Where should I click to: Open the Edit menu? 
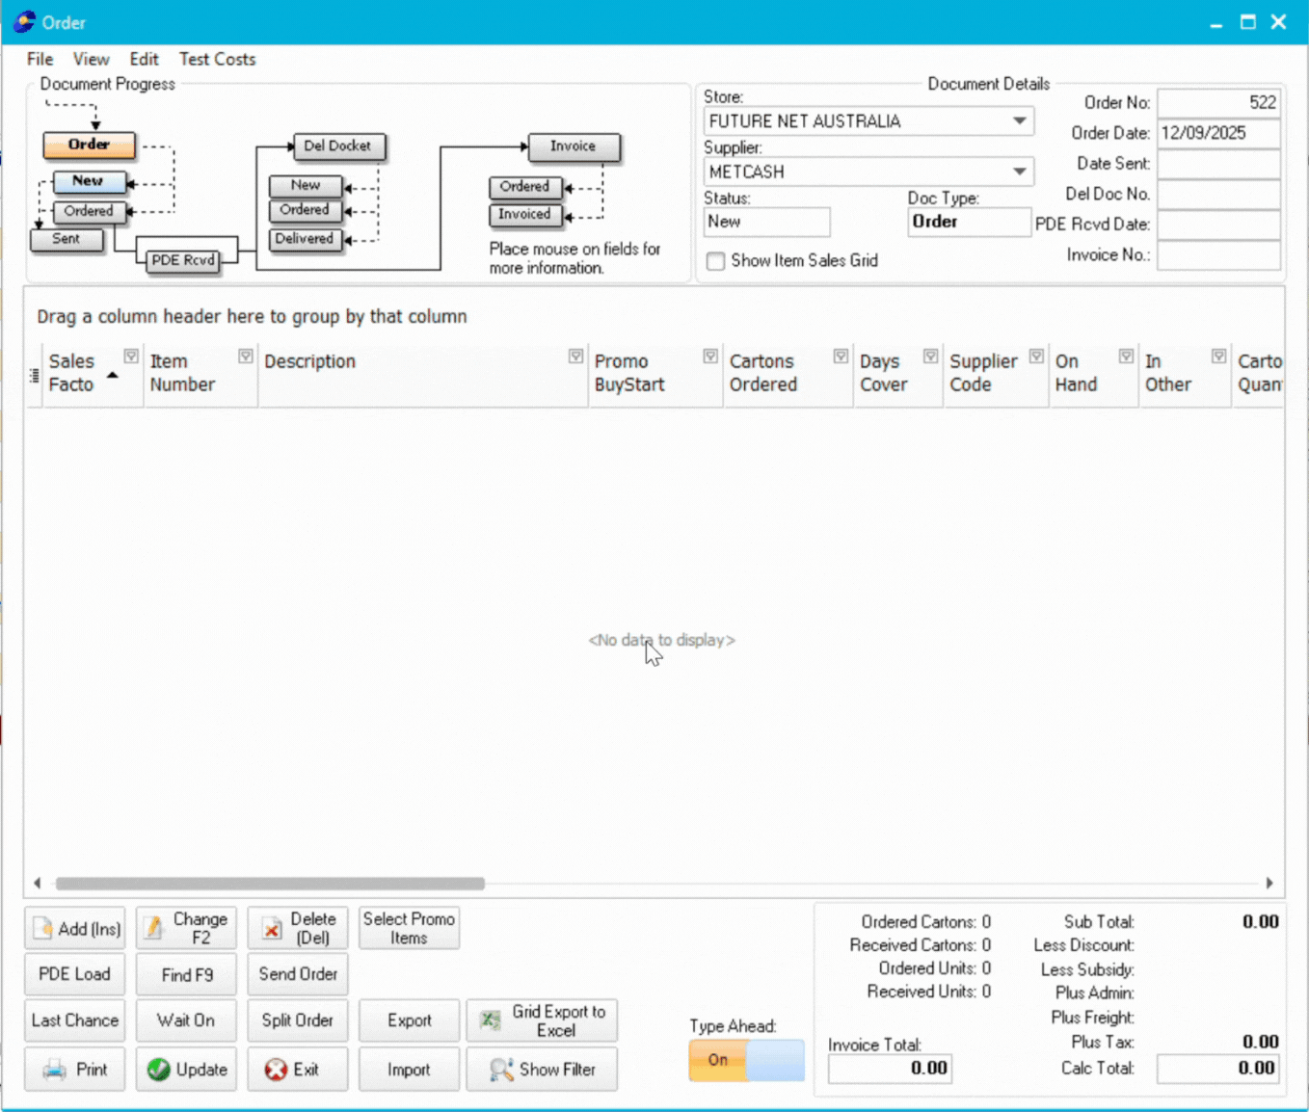pos(144,59)
